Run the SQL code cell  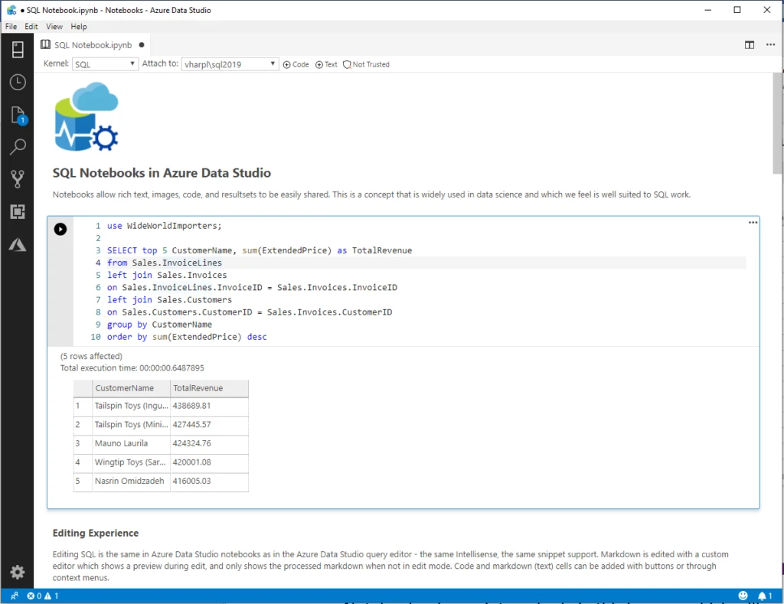pos(60,229)
